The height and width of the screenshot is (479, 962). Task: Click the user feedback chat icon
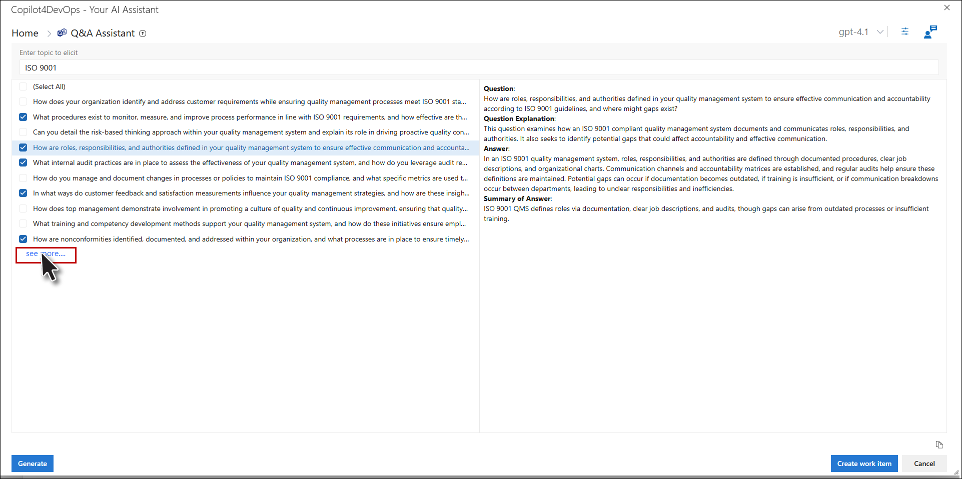point(930,32)
